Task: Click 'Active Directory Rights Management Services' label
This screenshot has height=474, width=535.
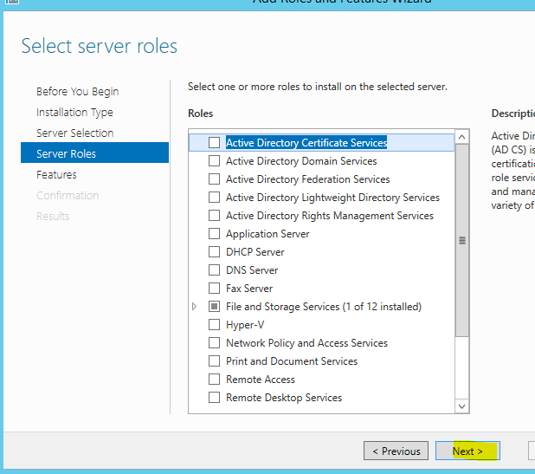Action: coord(330,216)
